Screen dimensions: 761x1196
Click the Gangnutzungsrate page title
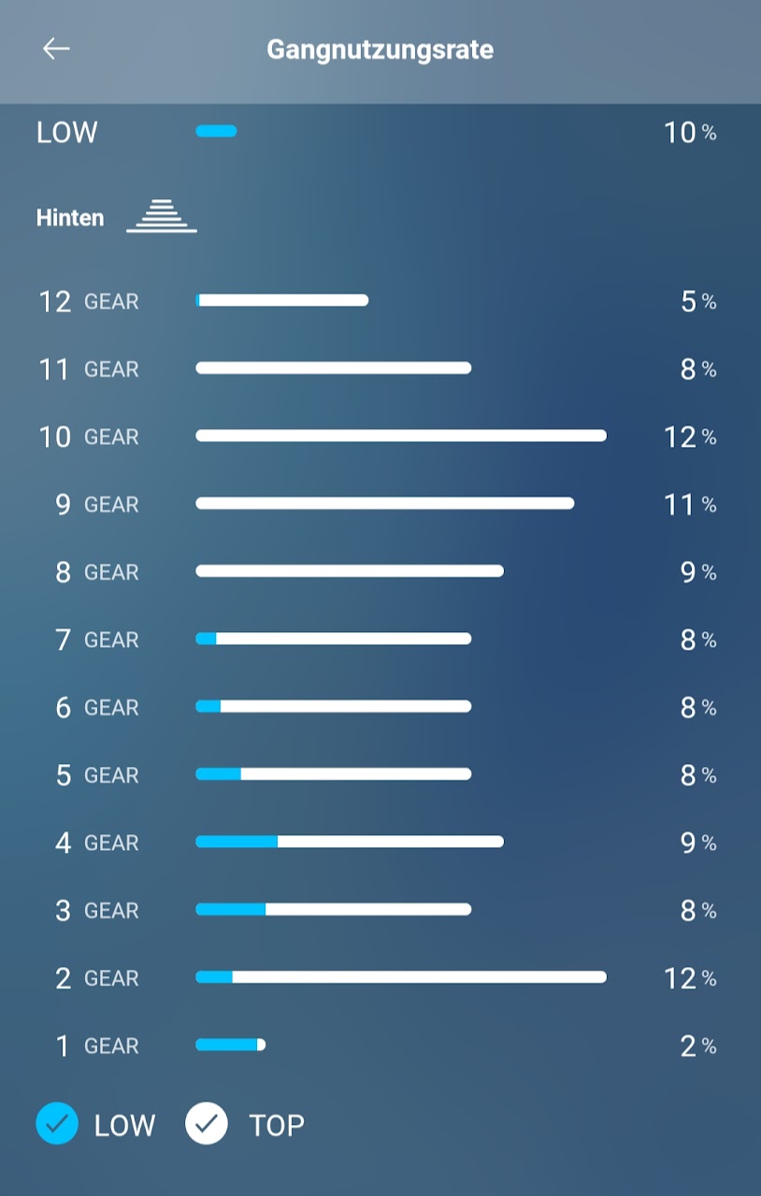(380, 49)
